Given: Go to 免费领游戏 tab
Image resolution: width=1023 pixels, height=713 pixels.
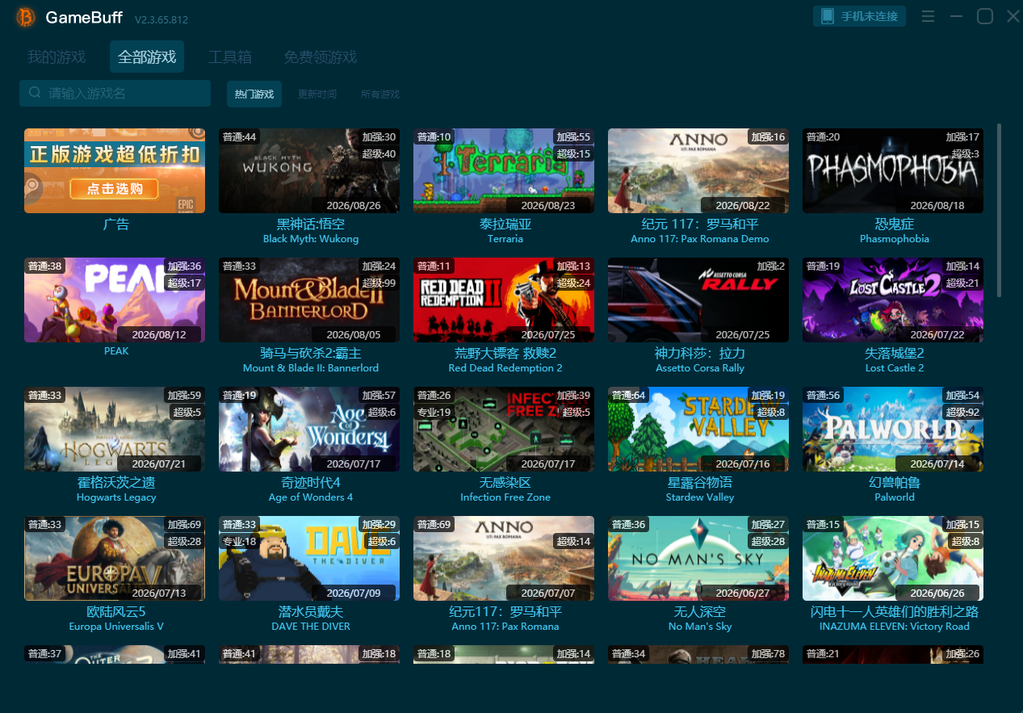Looking at the screenshot, I should tap(321, 57).
